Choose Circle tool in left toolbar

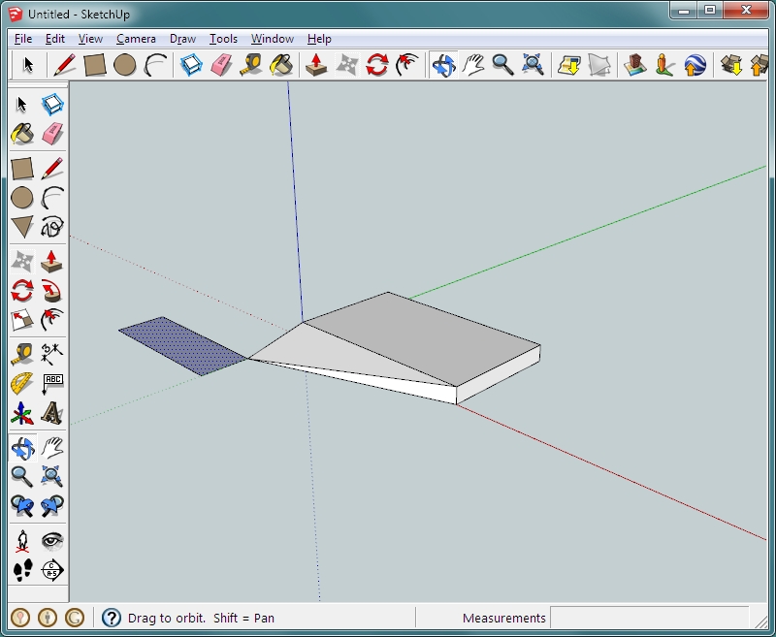pyautogui.click(x=21, y=198)
